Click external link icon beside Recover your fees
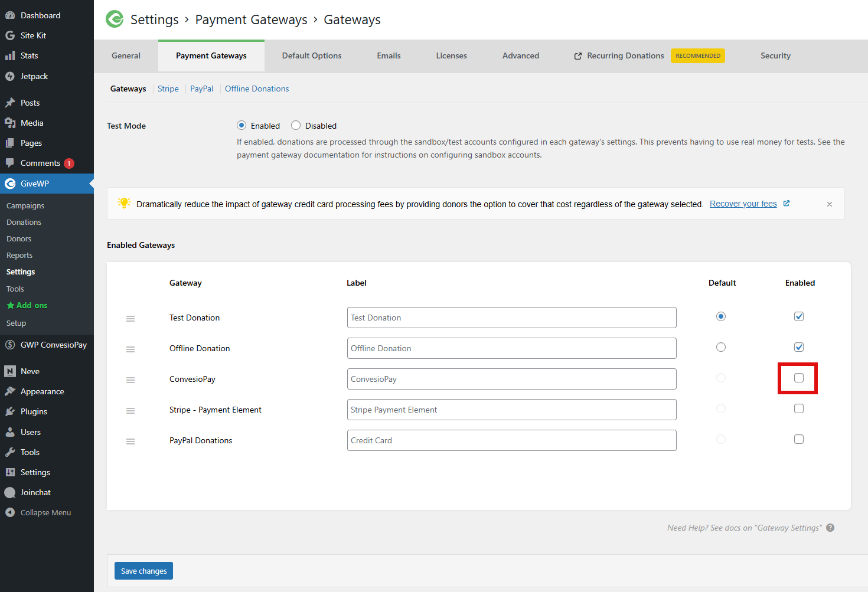Viewport: 868px width, 592px height. point(787,204)
